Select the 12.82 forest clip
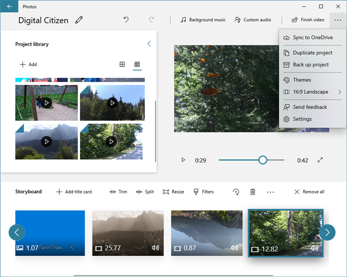The width and height of the screenshot is (347, 277). (x=286, y=233)
